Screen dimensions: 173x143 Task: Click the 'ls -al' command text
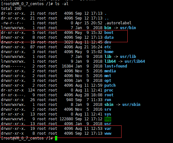pyautogui.click(x=62, y=4)
